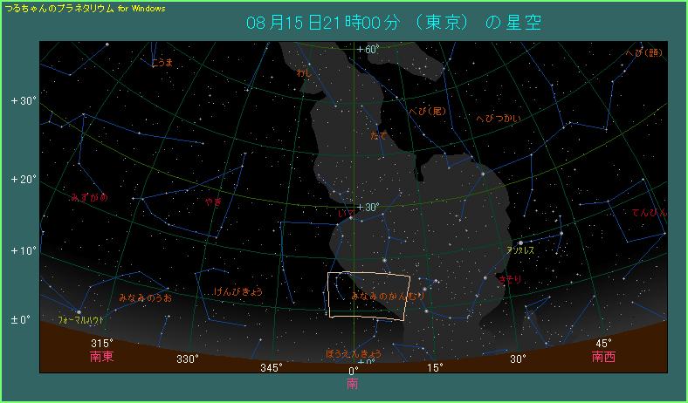Select the やぎ constellation label
Image resolution: width=688 pixels, height=403 pixels.
click(x=213, y=201)
